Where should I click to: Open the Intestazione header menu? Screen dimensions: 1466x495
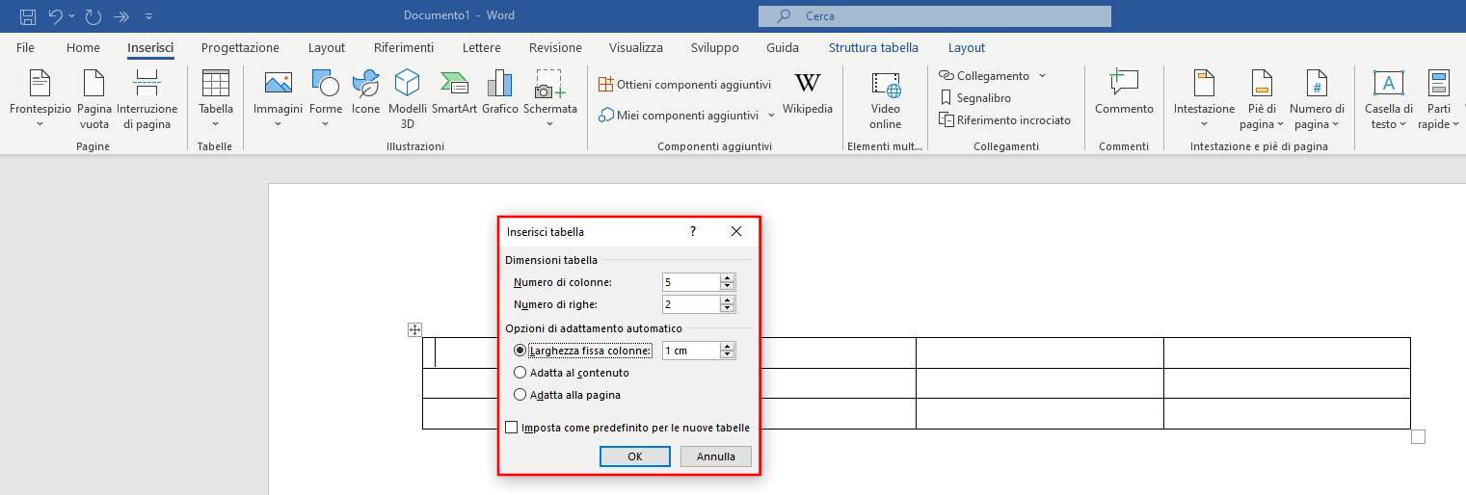point(1204,100)
